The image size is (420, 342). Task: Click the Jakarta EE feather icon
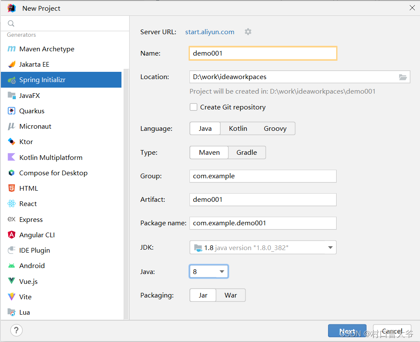(x=12, y=64)
